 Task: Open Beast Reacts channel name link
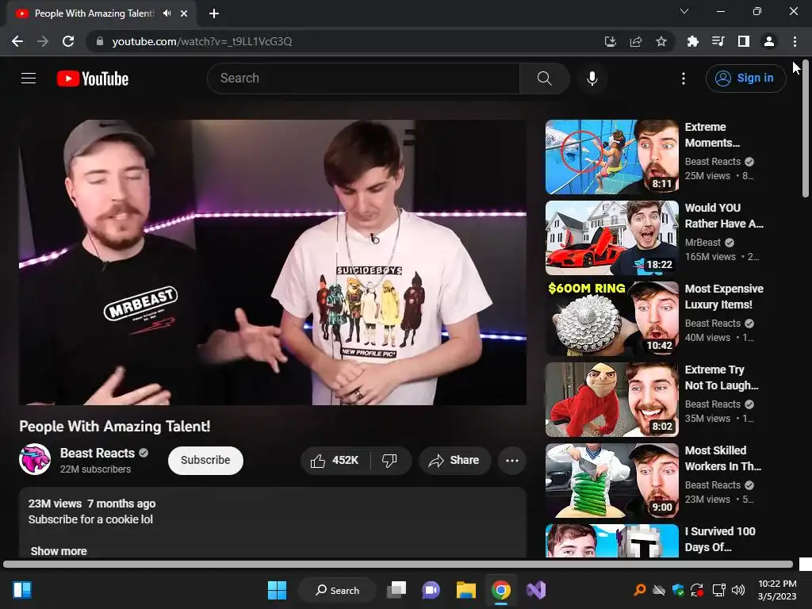point(98,453)
